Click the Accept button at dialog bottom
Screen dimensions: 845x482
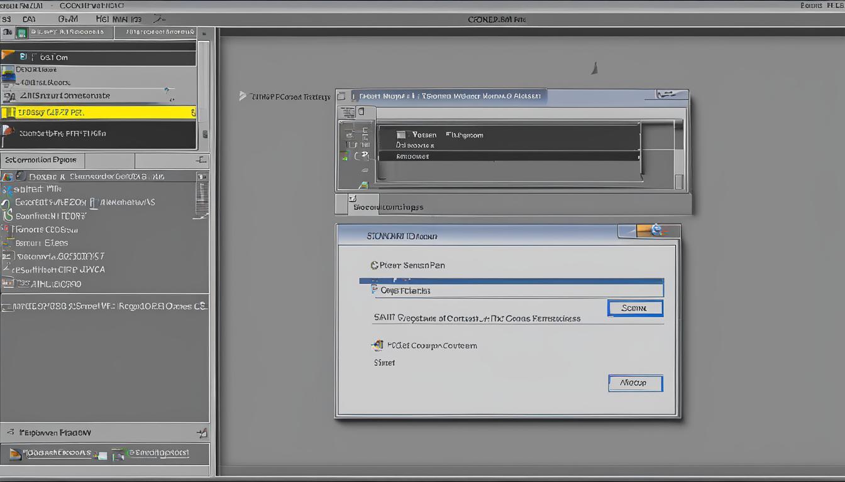coord(635,383)
